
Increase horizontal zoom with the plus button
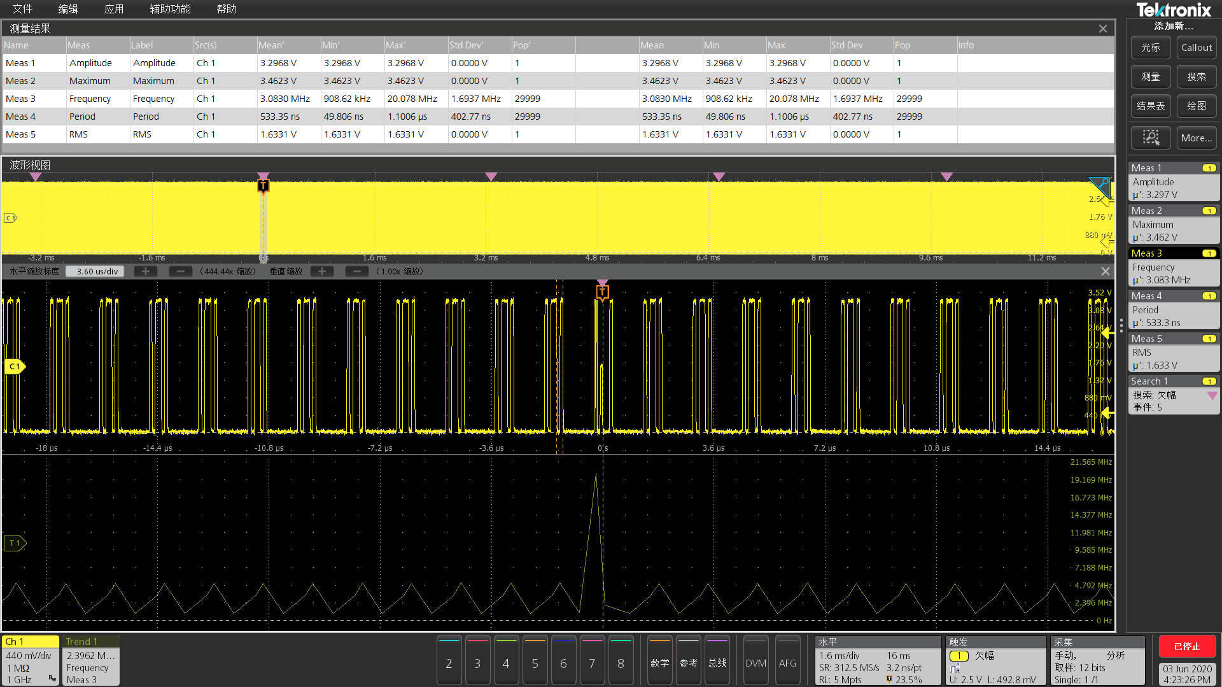pos(146,271)
